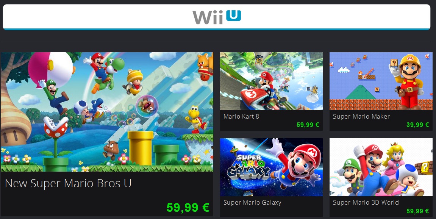The image size is (436, 219).
Task: Select the large green 59,99 € price
Action: coord(188,207)
